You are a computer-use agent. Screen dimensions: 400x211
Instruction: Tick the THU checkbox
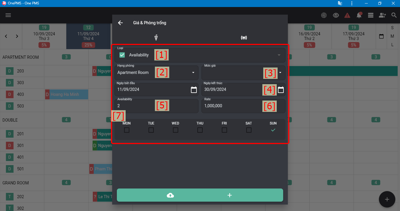coord(200,130)
